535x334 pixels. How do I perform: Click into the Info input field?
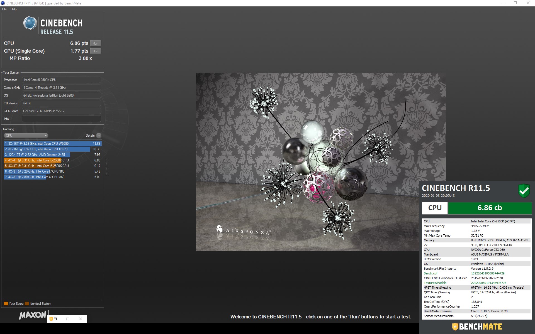point(62,119)
